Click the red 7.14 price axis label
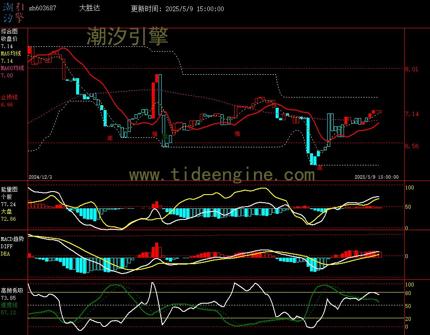The width and height of the screenshot is (430, 335). [x=412, y=114]
